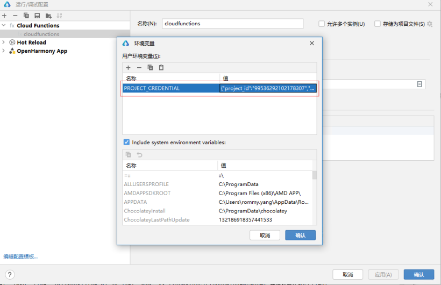Copy the selected system environment variable
This screenshot has width=441, height=285.
click(128, 154)
